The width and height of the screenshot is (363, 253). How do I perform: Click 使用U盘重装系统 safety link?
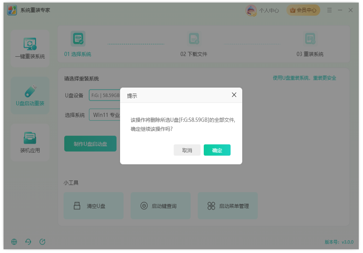[304, 78]
